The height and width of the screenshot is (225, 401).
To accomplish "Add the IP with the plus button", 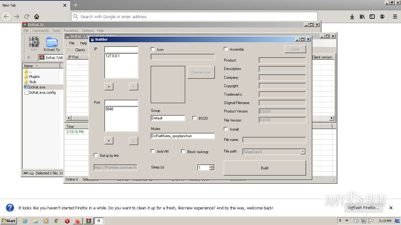I will [x=109, y=87].
